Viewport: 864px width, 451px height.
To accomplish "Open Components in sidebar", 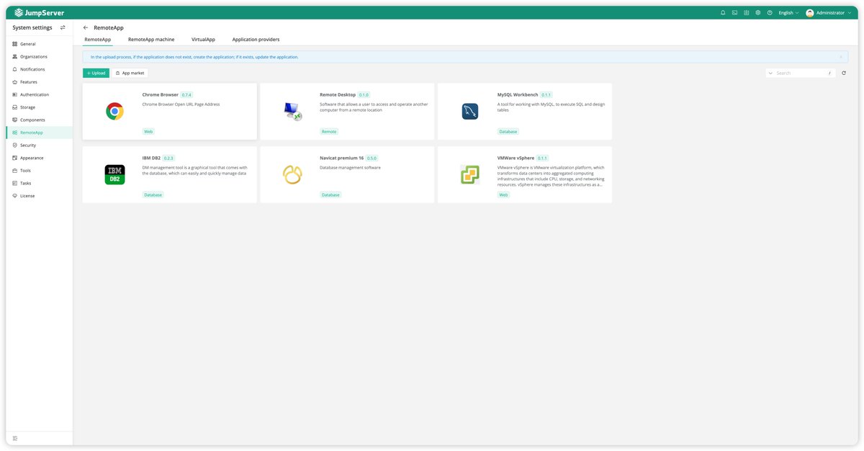I will tap(40, 120).
